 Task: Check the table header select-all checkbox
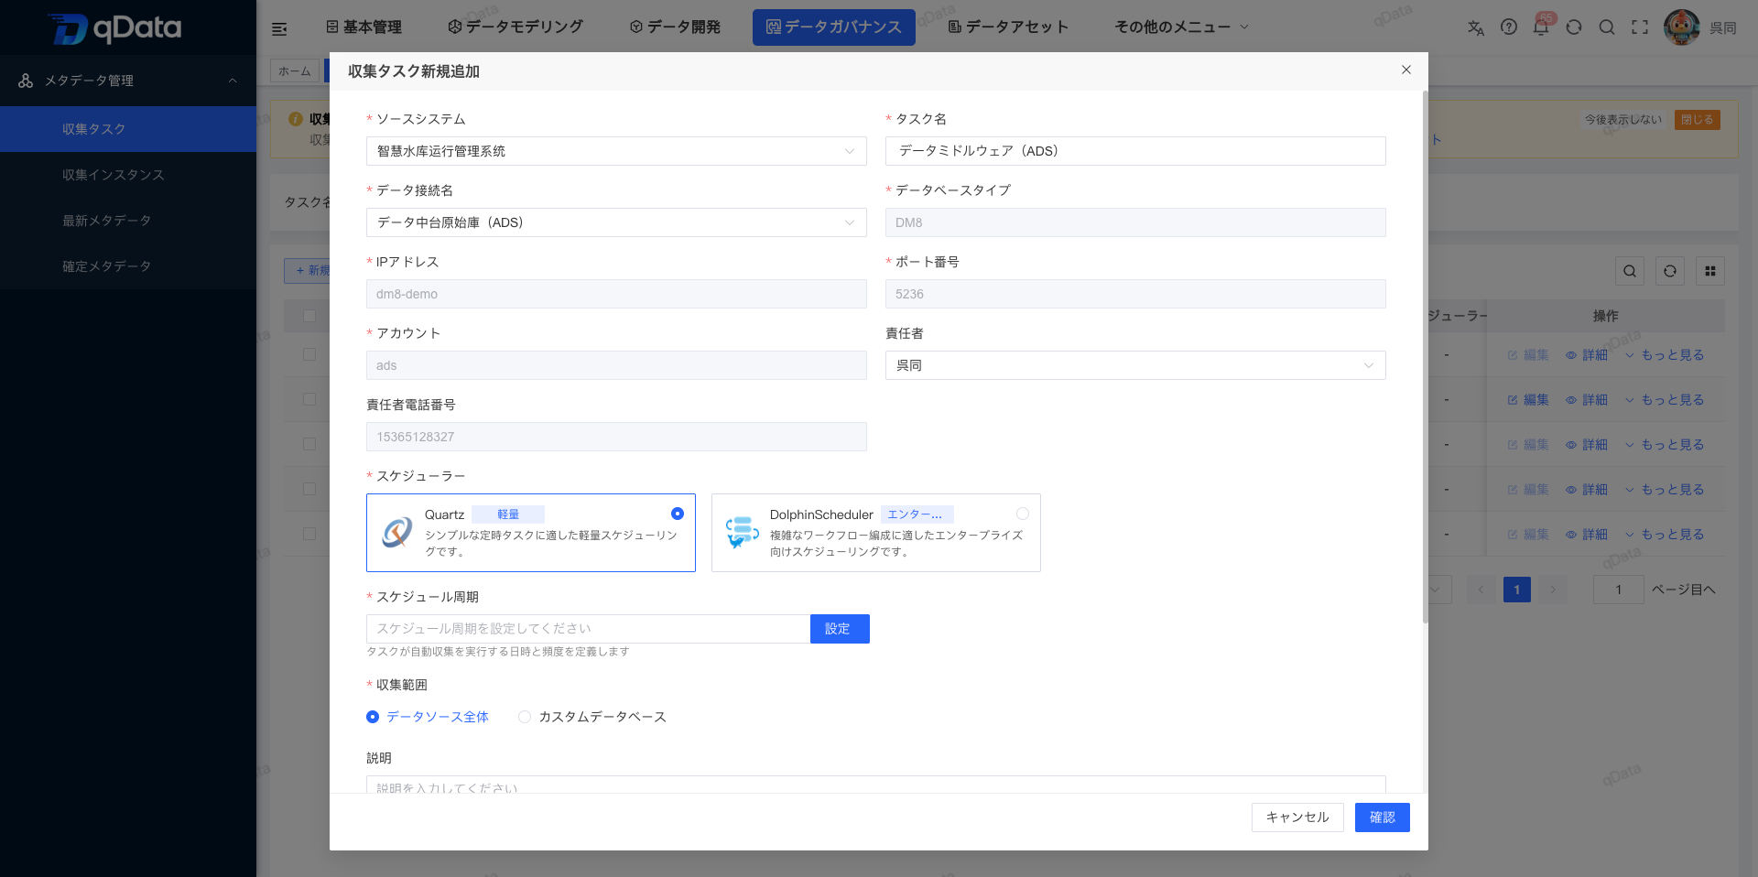(309, 316)
